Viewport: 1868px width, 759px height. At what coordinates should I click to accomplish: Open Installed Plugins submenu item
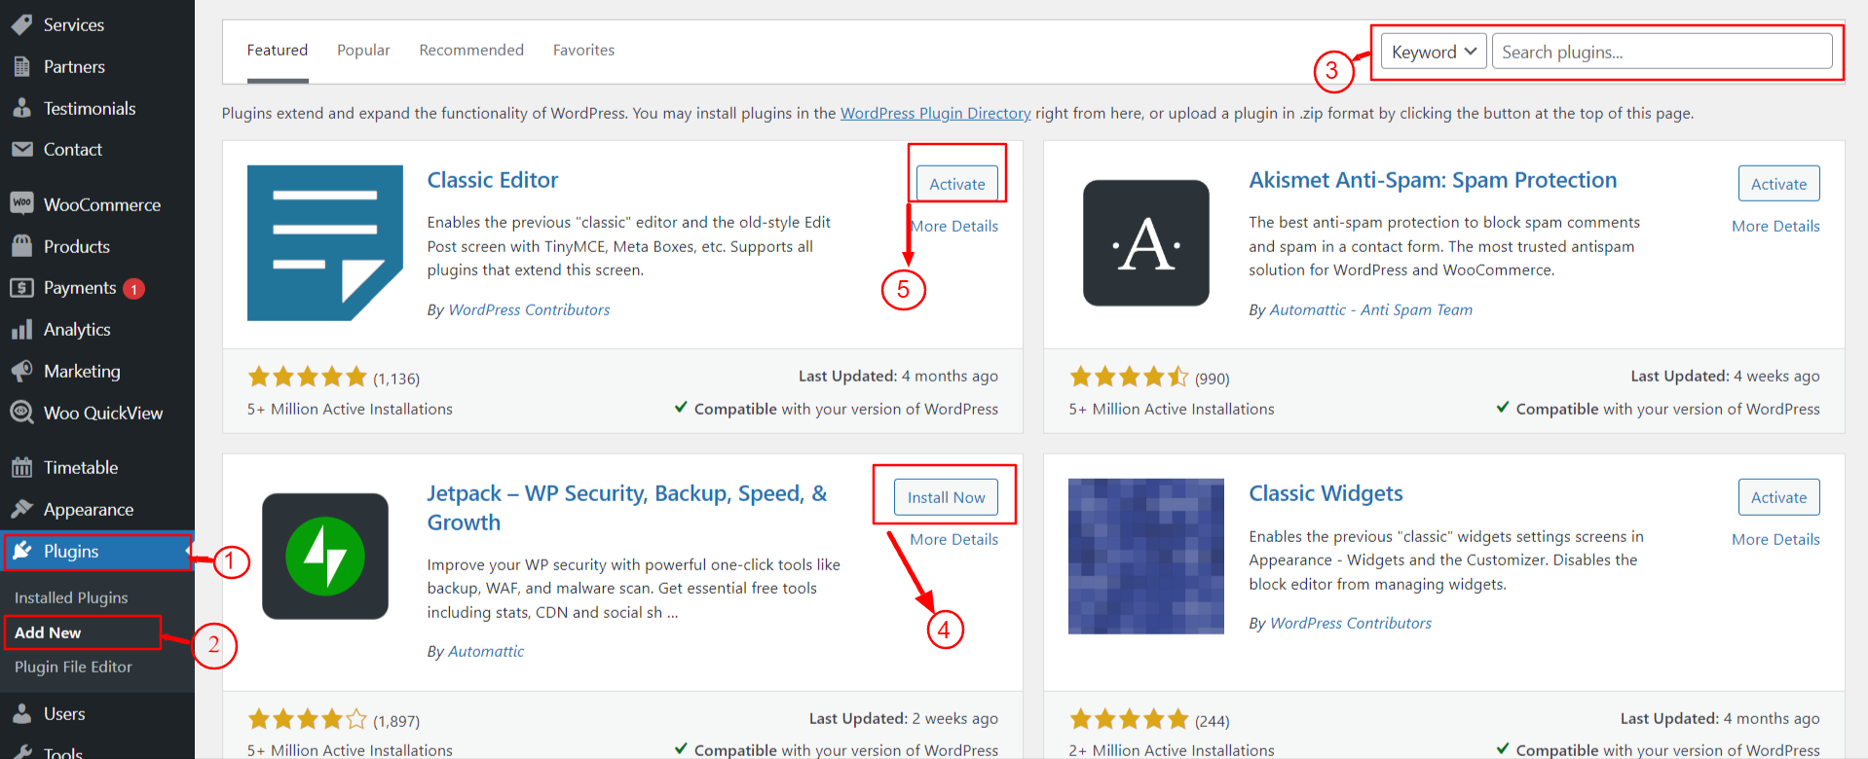pyautogui.click(x=71, y=597)
